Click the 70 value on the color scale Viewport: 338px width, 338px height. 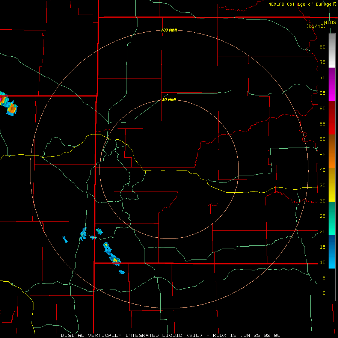pos(323,78)
